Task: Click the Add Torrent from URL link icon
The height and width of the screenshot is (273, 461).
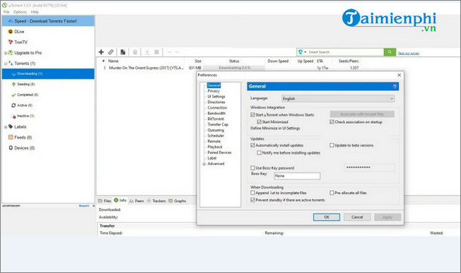Action: click(111, 52)
